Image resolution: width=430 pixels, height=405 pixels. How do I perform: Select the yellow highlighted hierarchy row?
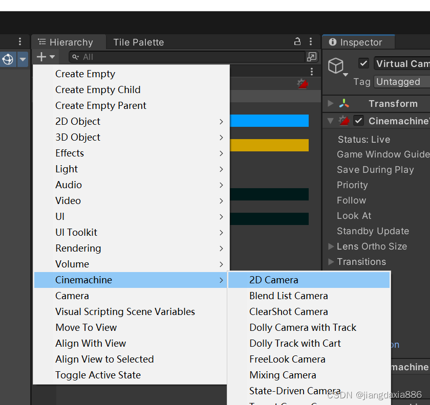[269, 145]
